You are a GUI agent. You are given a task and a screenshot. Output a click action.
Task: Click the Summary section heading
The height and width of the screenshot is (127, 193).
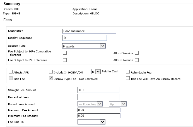[x=12, y=4]
